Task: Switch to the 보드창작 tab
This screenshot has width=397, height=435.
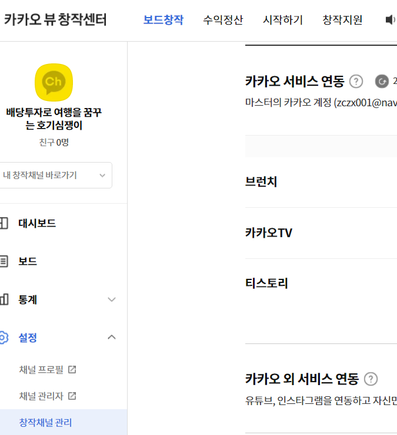Action: click(164, 20)
